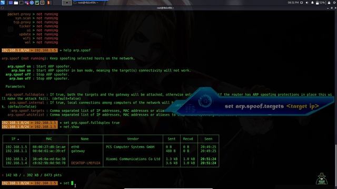Click the 'gateway' name cell
Viewport: 337px width, 189px height.
click(x=78, y=151)
